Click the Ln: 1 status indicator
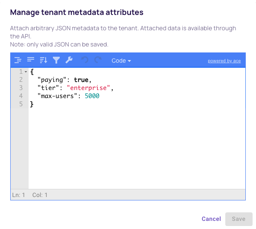256x229 pixels. pyautogui.click(x=19, y=195)
